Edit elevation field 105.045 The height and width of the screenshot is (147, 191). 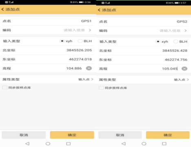pyautogui.click(x=144, y=69)
